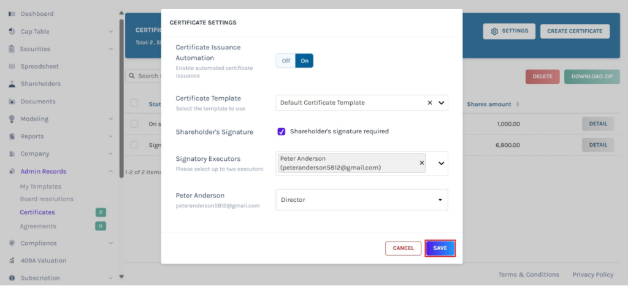This screenshot has height=288, width=628.
Task: Switch certificate automation to Off
Action: (286, 61)
